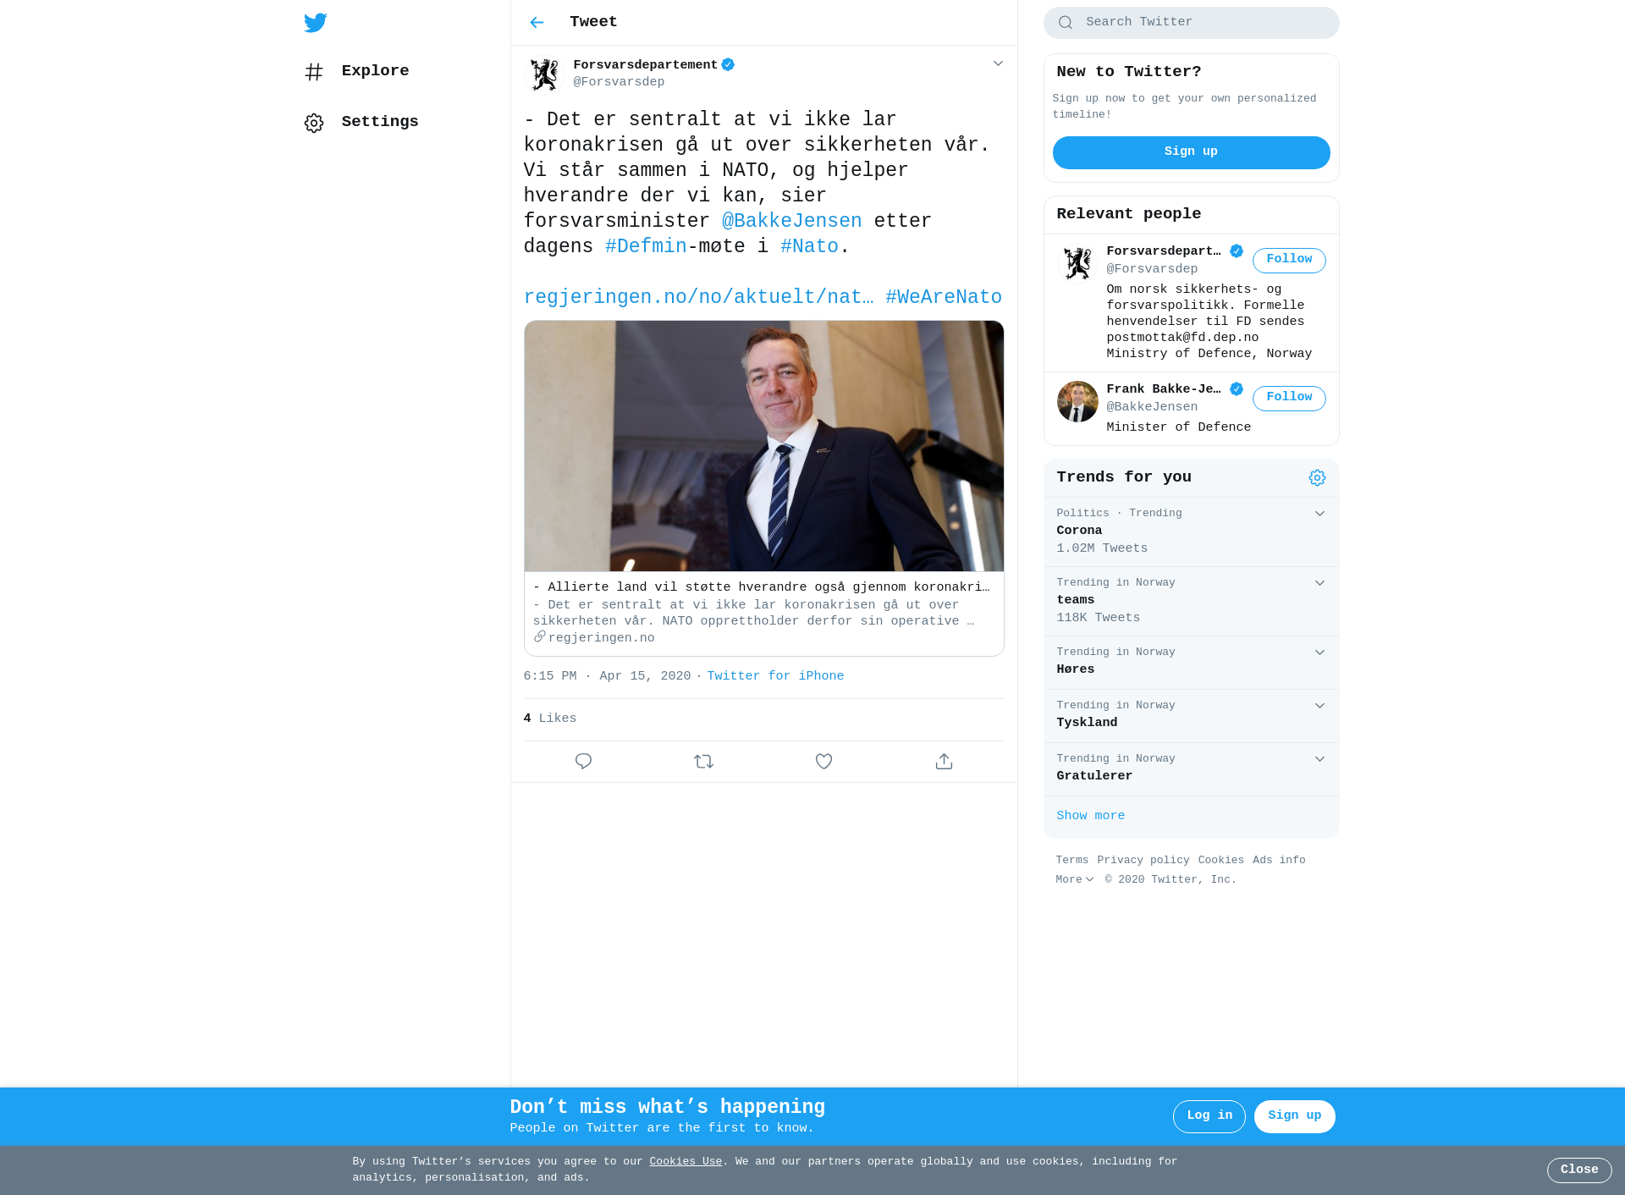Open the #WeAreNato hashtag link
1625x1195 pixels.
[944, 297]
